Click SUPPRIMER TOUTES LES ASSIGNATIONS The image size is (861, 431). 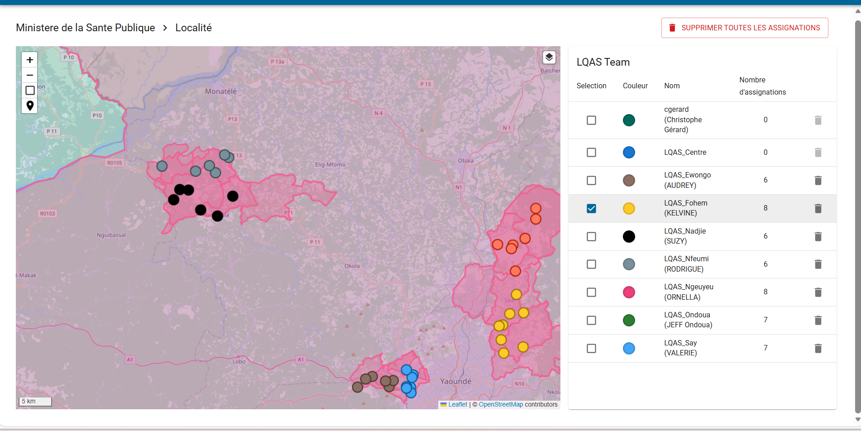pyautogui.click(x=745, y=28)
